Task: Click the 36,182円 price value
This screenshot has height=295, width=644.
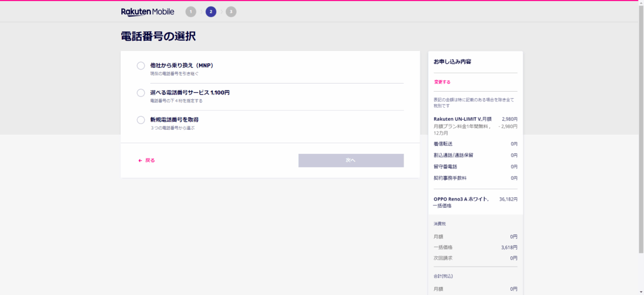Action: pyautogui.click(x=508, y=199)
